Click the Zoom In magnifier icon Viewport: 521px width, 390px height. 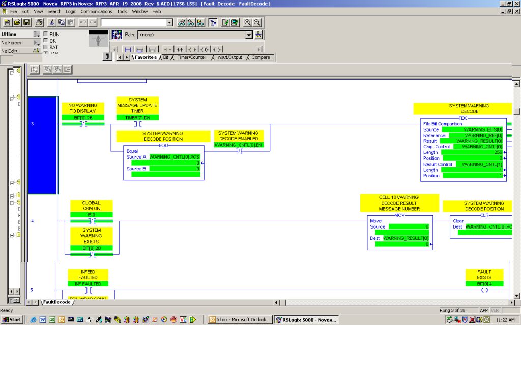click(x=248, y=22)
